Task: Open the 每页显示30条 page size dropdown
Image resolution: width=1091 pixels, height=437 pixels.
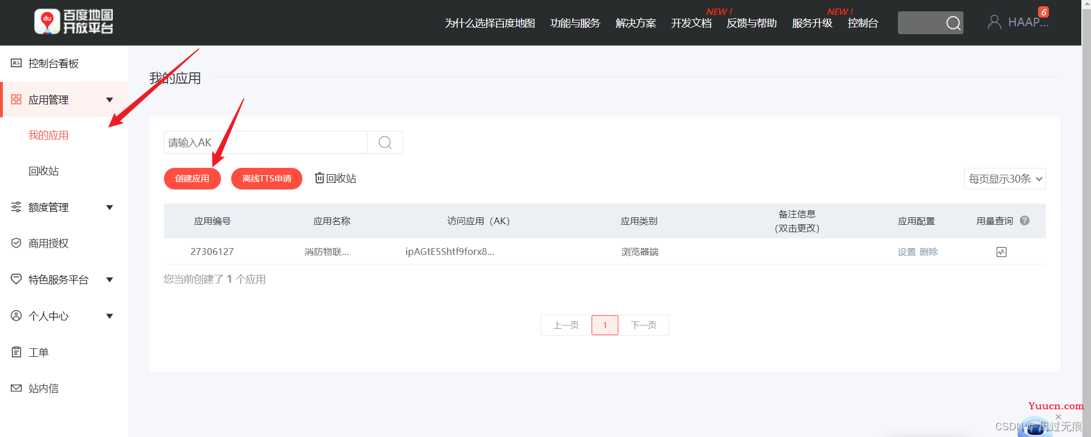Action: pyautogui.click(x=1004, y=179)
